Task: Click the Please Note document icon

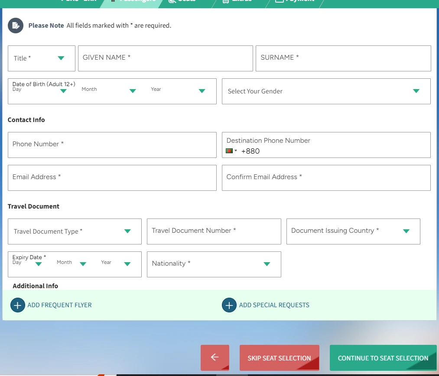Action: (x=16, y=26)
